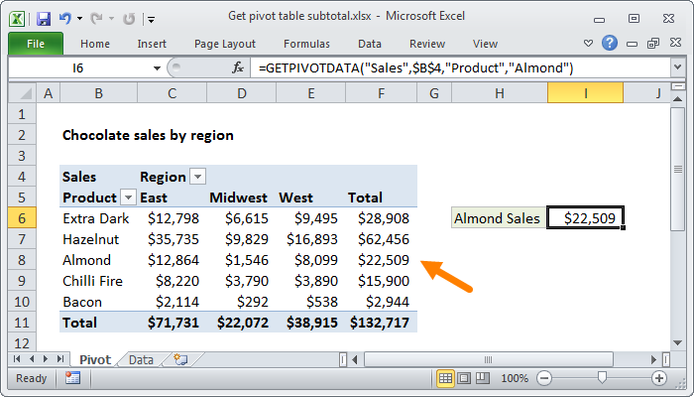Screen dimensions: 694x397
Task: Open the Formulas ribbon tab
Action: pos(306,44)
